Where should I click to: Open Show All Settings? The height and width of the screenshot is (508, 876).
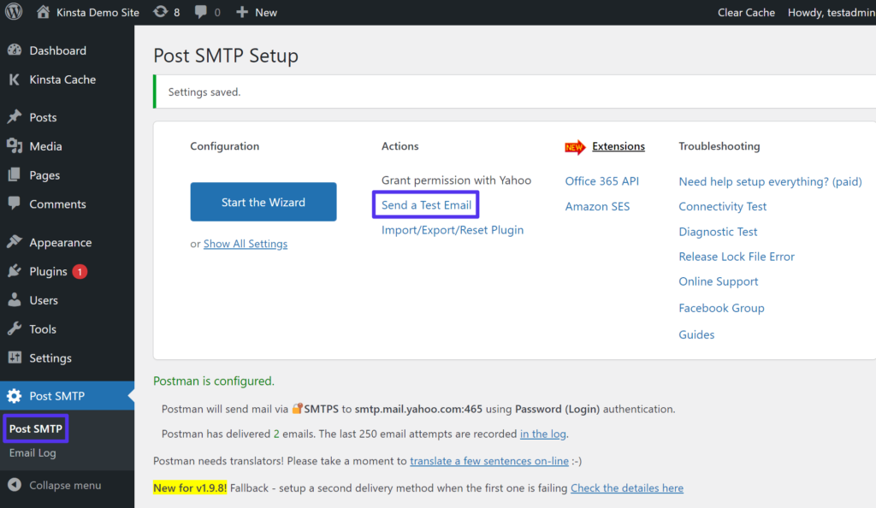point(246,243)
